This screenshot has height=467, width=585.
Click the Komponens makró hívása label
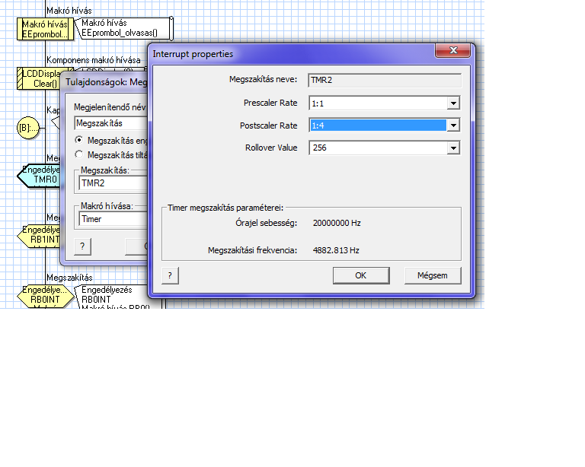(x=94, y=60)
